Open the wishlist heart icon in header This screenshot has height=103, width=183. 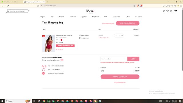tap(168, 11)
